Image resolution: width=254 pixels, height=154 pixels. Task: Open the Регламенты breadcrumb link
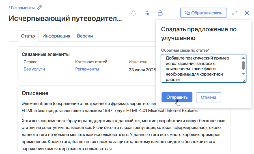click(x=23, y=8)
